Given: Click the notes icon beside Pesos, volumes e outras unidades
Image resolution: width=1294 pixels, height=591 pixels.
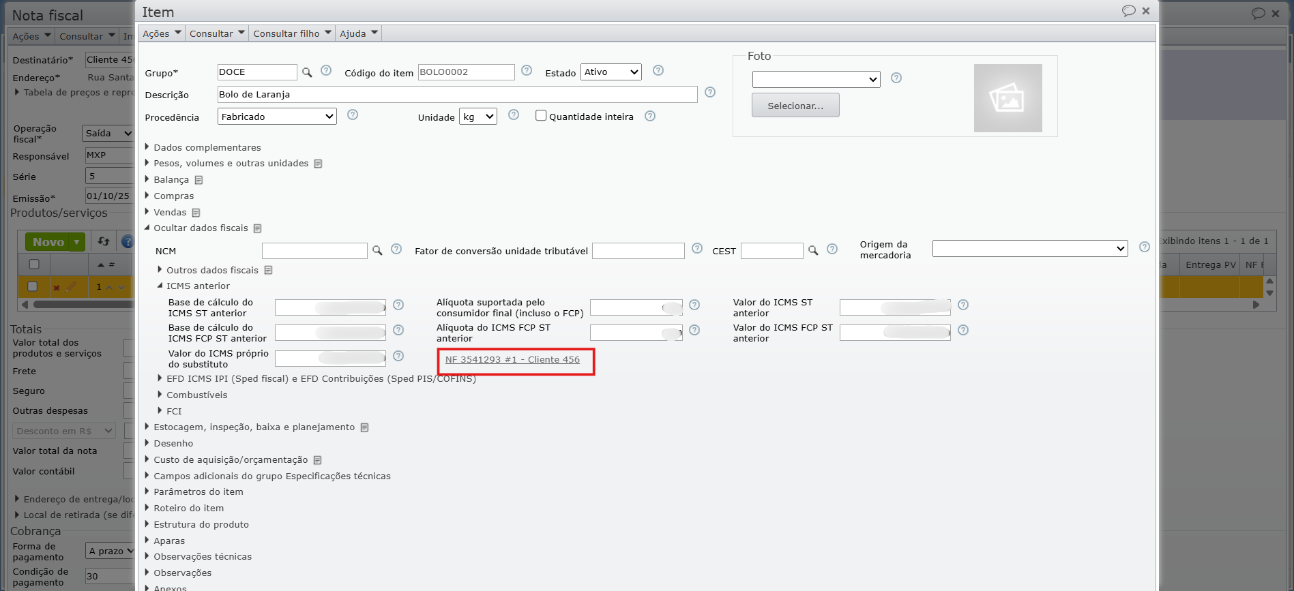Looking at the screenshot, I should [x=318, y=164].
